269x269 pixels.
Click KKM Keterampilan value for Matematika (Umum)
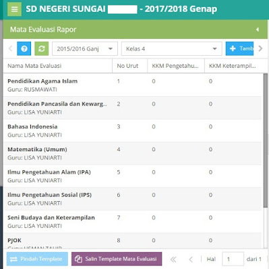[210, 149]
